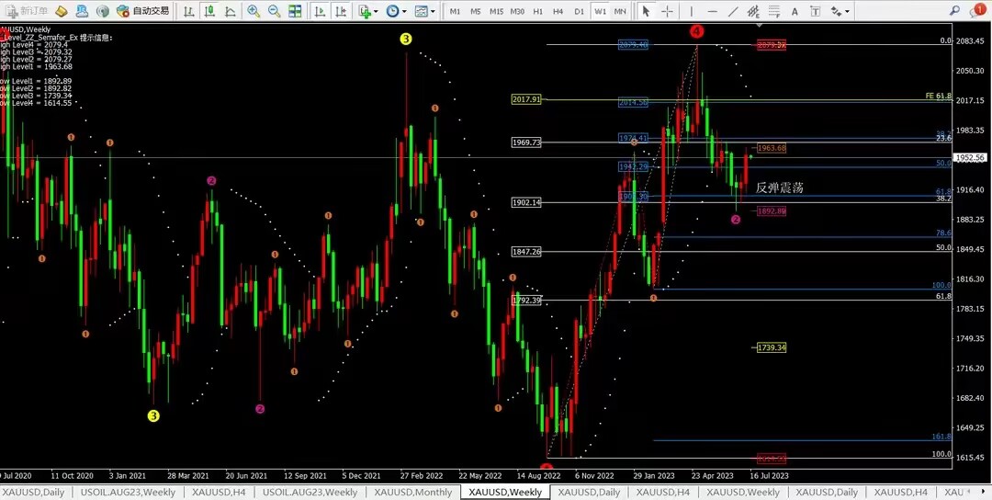This screenshot has height=500, width=992.
Task: Select the trendline drawing tool
Action: (x=733, y=11)
